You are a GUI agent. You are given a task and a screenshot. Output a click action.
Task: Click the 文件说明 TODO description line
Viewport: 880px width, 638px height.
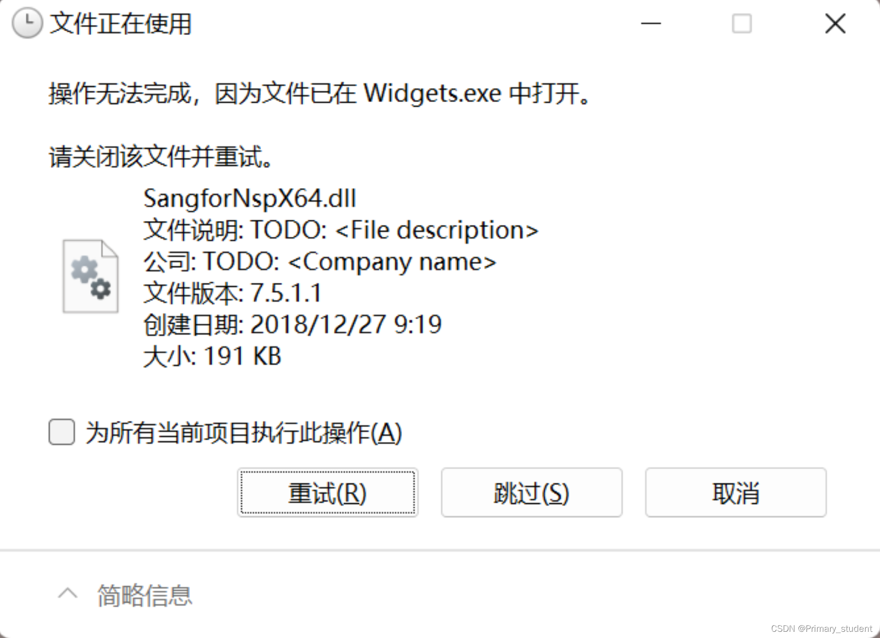pyautogui.click(x=341, y=230)
